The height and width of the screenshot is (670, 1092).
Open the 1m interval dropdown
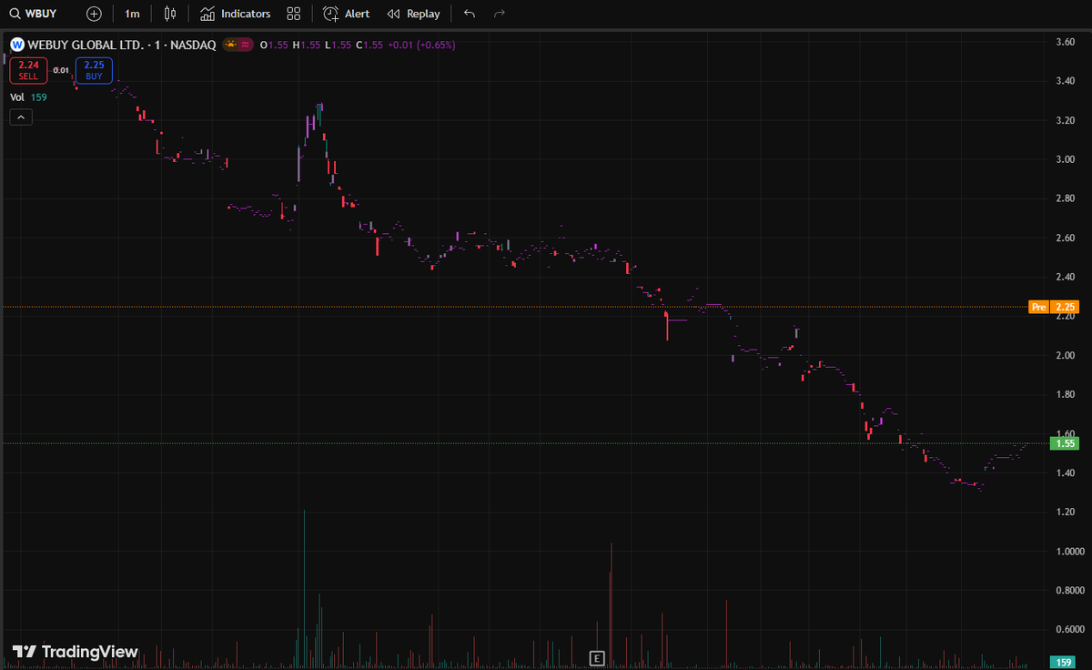pyautogui.click(x=132, y=14)
